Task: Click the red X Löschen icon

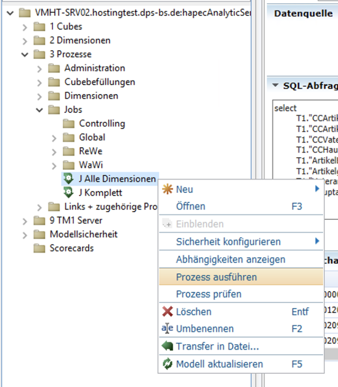Action: coord(167,312)
